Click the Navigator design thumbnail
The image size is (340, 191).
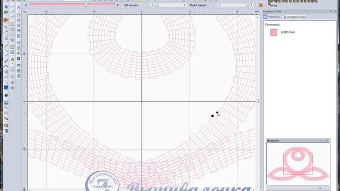(298, 163)
